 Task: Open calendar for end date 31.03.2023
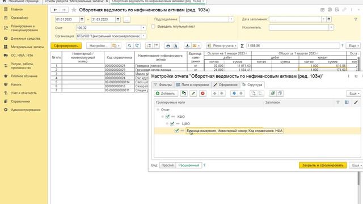(x=118, y=19)
